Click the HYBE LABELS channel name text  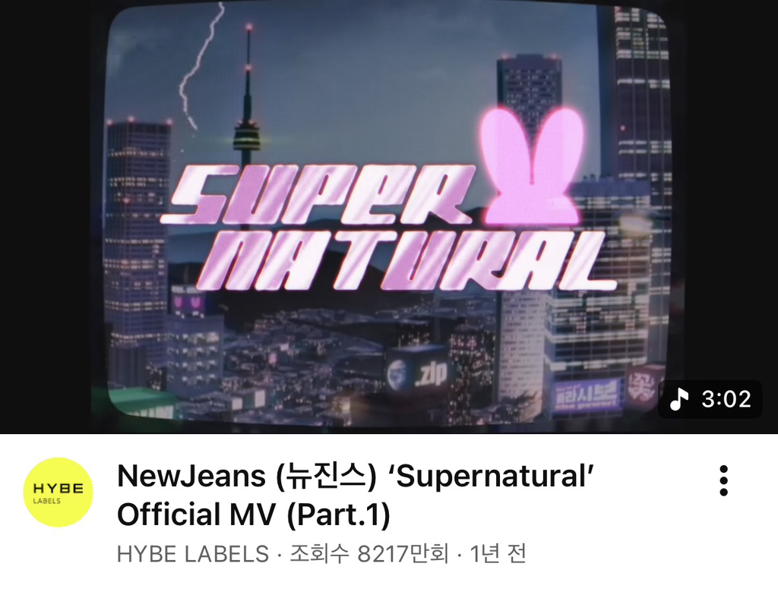(192, 554)
